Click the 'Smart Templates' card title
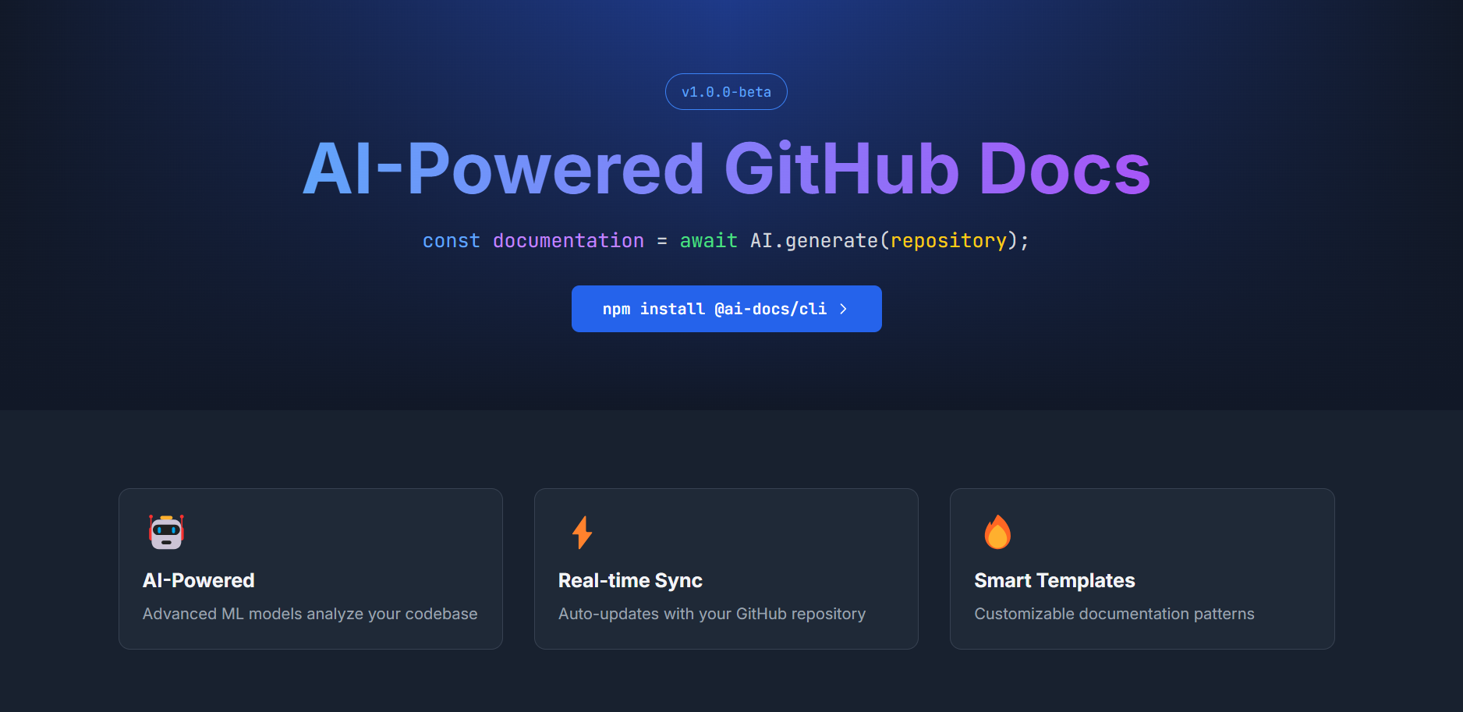Image resolution: width=1463 pixels, height=712 pixels. [x=1054, y=580]
